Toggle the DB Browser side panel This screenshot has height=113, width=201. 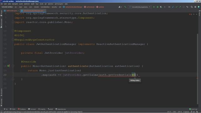pos(1,24)
